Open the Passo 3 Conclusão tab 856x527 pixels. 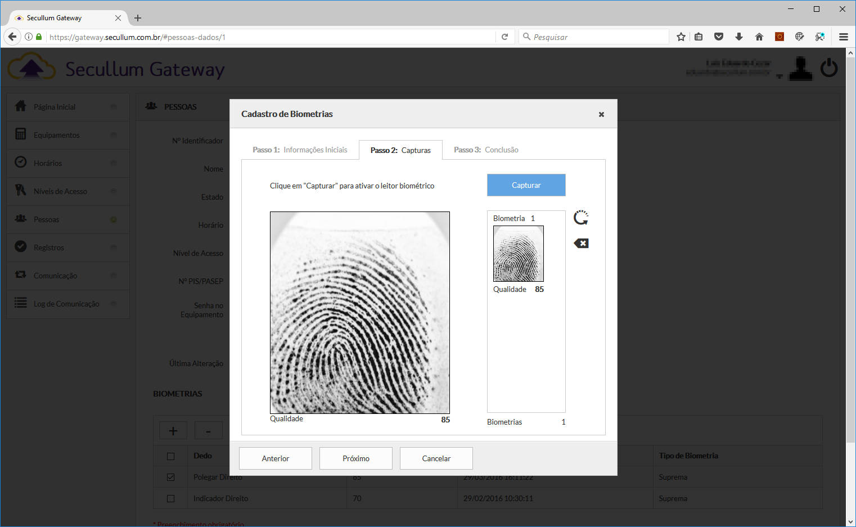coord(486,150)
